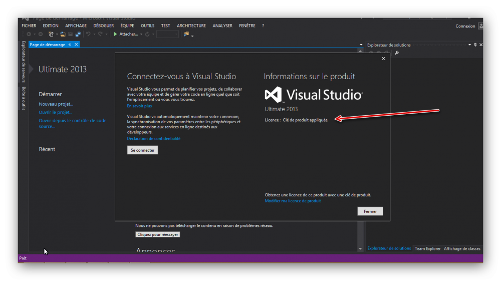501x281 pixels.
Task: Click the Prêt status bar text
Action: (x=23, y=258)
